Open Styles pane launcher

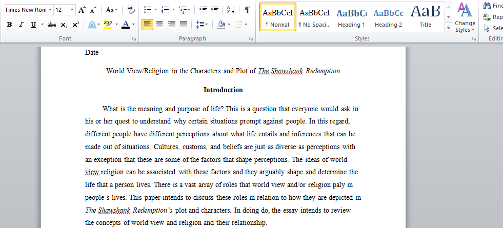(473, 38)
